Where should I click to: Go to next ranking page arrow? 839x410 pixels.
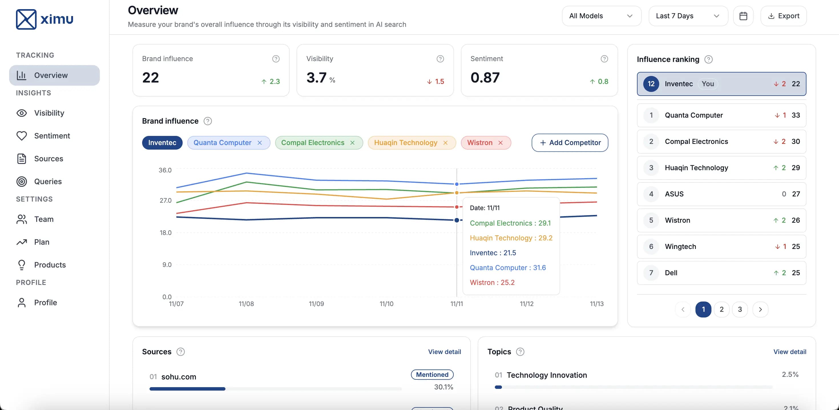(x=760, y=309)
